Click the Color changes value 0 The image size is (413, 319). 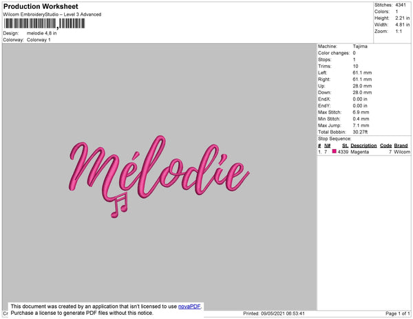point(354,53)
